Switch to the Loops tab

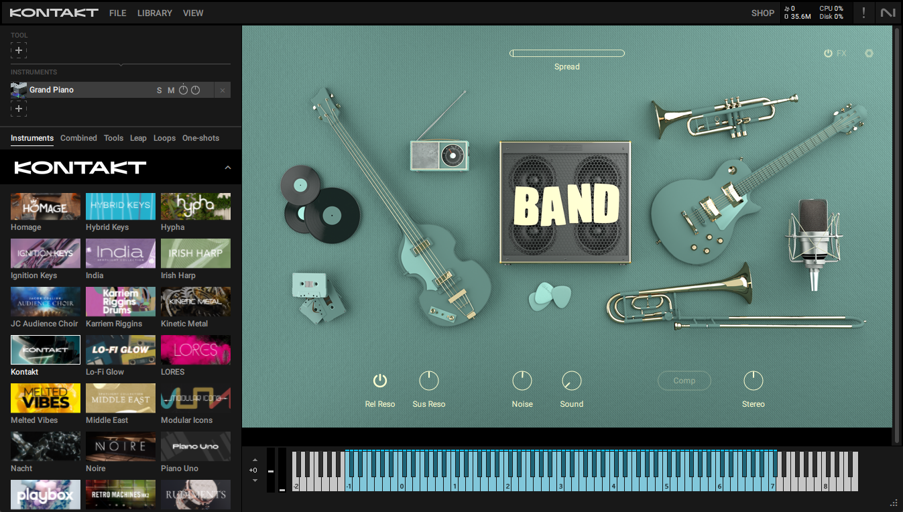(x=164, y=138)
